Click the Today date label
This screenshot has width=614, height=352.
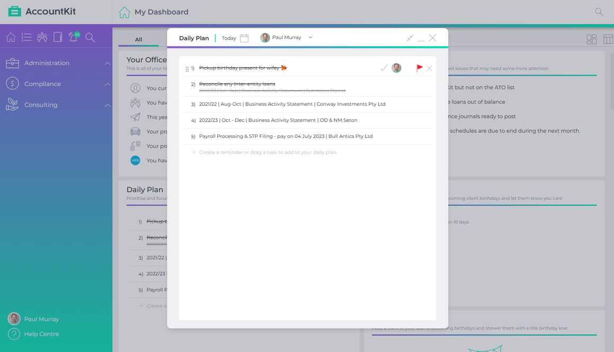pyautogui.click(x=229, y=38)
